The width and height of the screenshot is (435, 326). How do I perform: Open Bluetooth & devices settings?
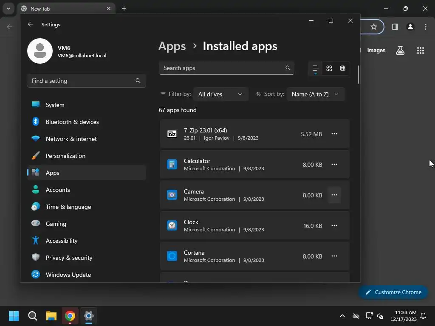(x=86, y=122)
